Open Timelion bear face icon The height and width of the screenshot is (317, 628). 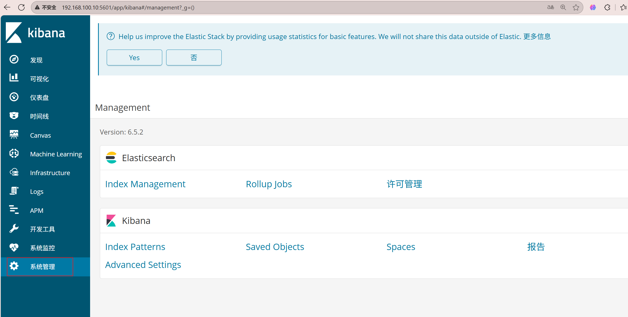(14, 116)
